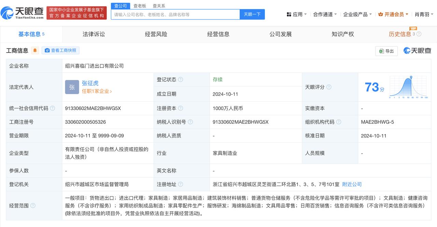Click help icon next to 注册资本
This screenshot has width=437, height=227.
coord(181,108)
